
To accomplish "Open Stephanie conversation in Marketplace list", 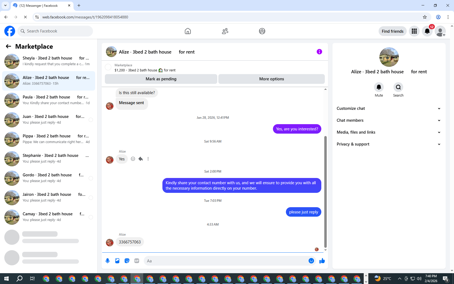I will [x=49, y=159].
